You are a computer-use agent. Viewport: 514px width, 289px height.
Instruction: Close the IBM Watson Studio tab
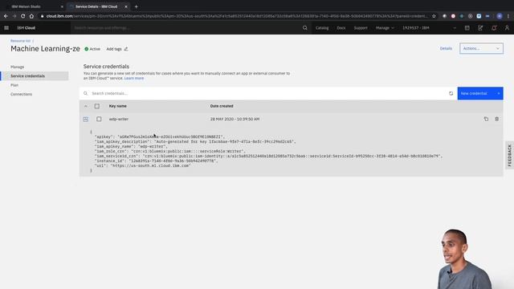[62, 6]
